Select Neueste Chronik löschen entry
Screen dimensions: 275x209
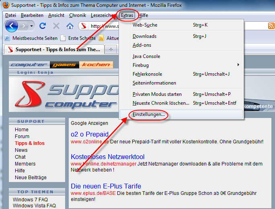181,103
